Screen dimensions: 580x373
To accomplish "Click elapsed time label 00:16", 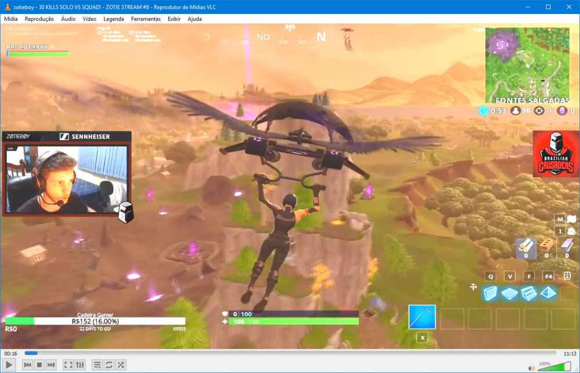I will (10, 353).
